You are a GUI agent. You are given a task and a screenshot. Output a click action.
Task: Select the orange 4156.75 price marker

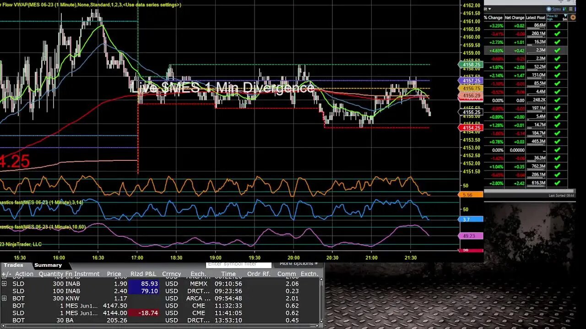(x=471, y=88)
